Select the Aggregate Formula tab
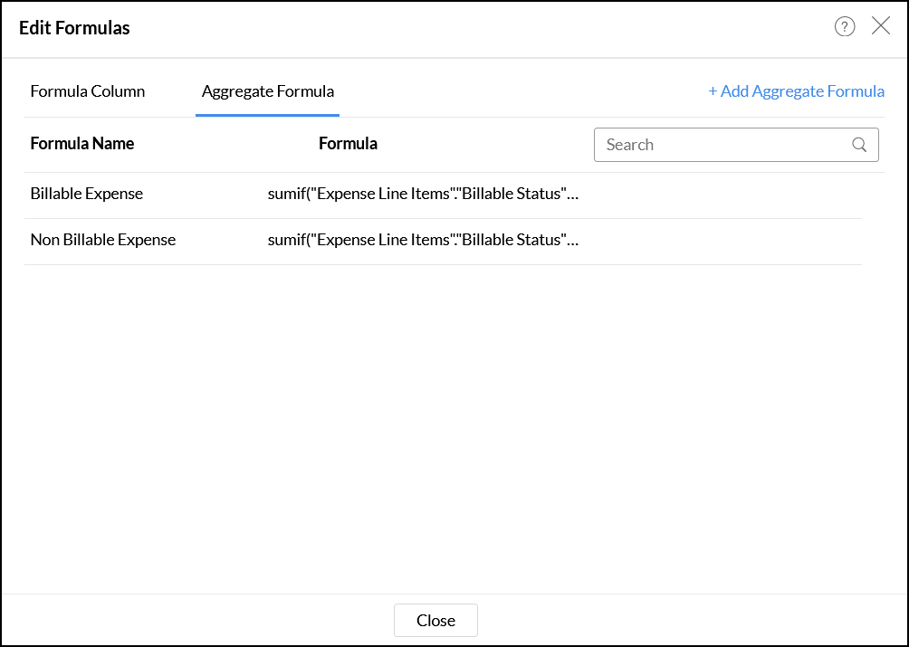Screen dimensions: 909x647 pyautogui.click(x=268, y=91)
